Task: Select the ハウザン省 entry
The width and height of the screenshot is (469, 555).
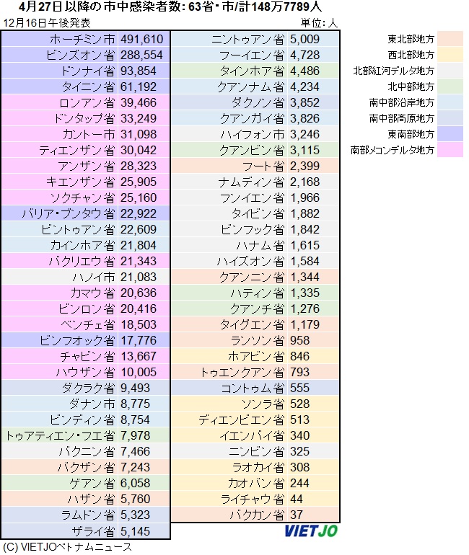Action: tap(85, 373)
